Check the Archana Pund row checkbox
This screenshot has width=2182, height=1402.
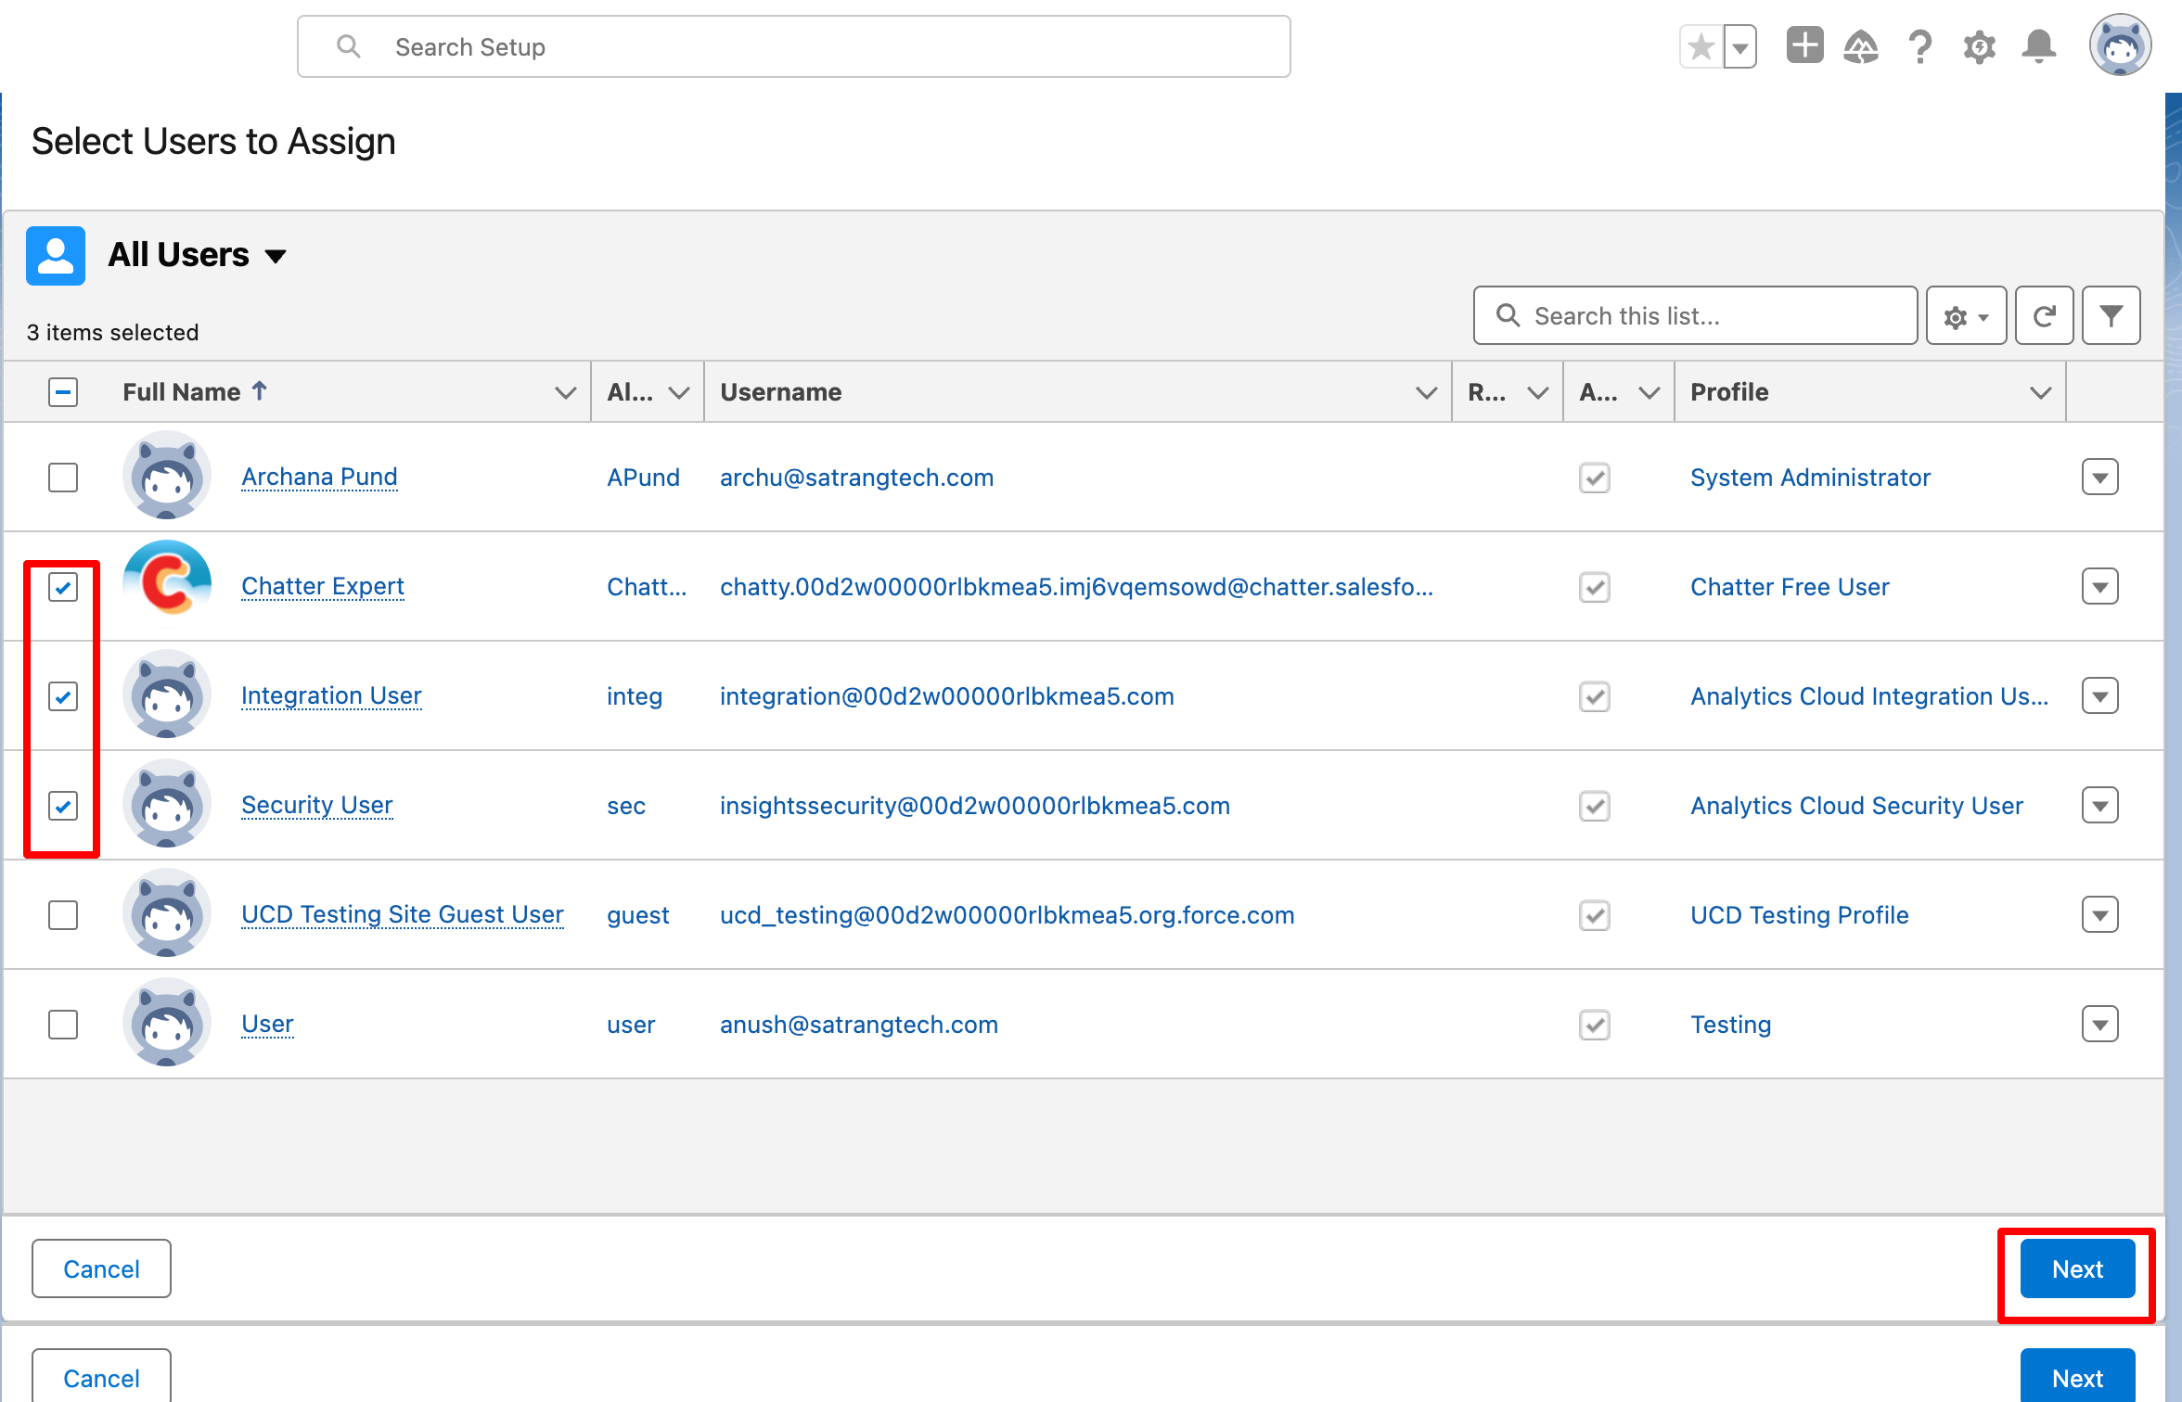63,478
